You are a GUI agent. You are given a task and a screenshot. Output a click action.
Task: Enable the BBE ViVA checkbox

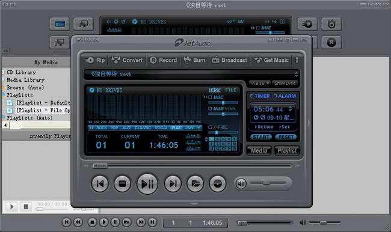tap(210, 109)
